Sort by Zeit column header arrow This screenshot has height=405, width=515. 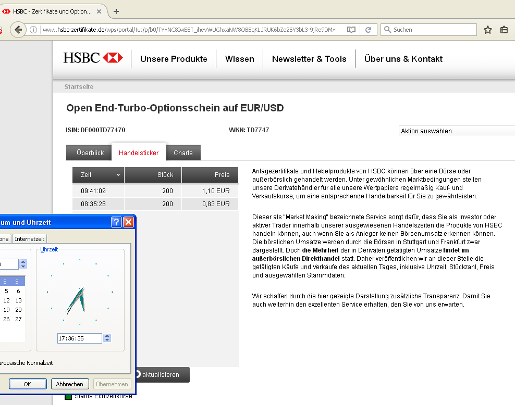(x=118, y=175)
